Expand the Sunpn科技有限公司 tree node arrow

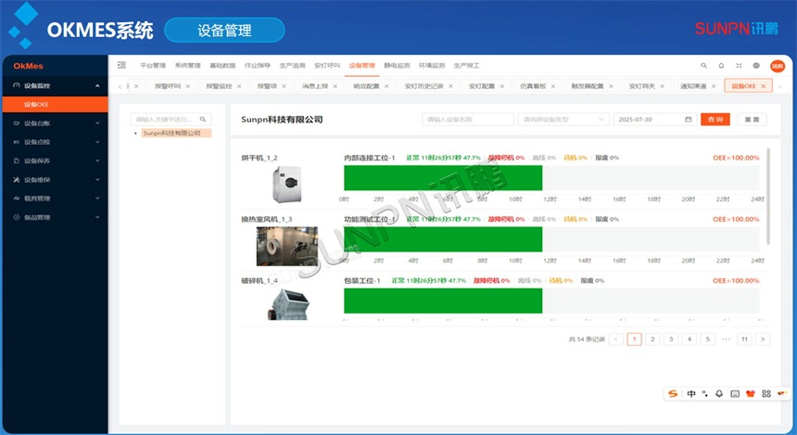[135, 134]
